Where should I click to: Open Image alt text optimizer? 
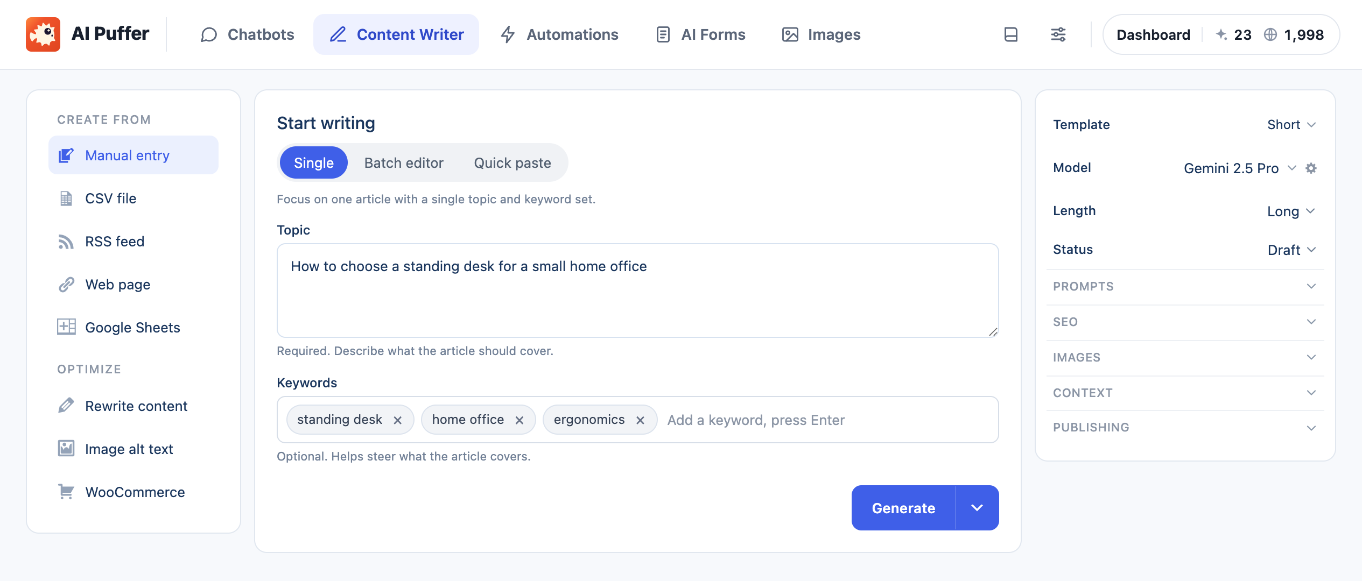[x=134, y=449]
